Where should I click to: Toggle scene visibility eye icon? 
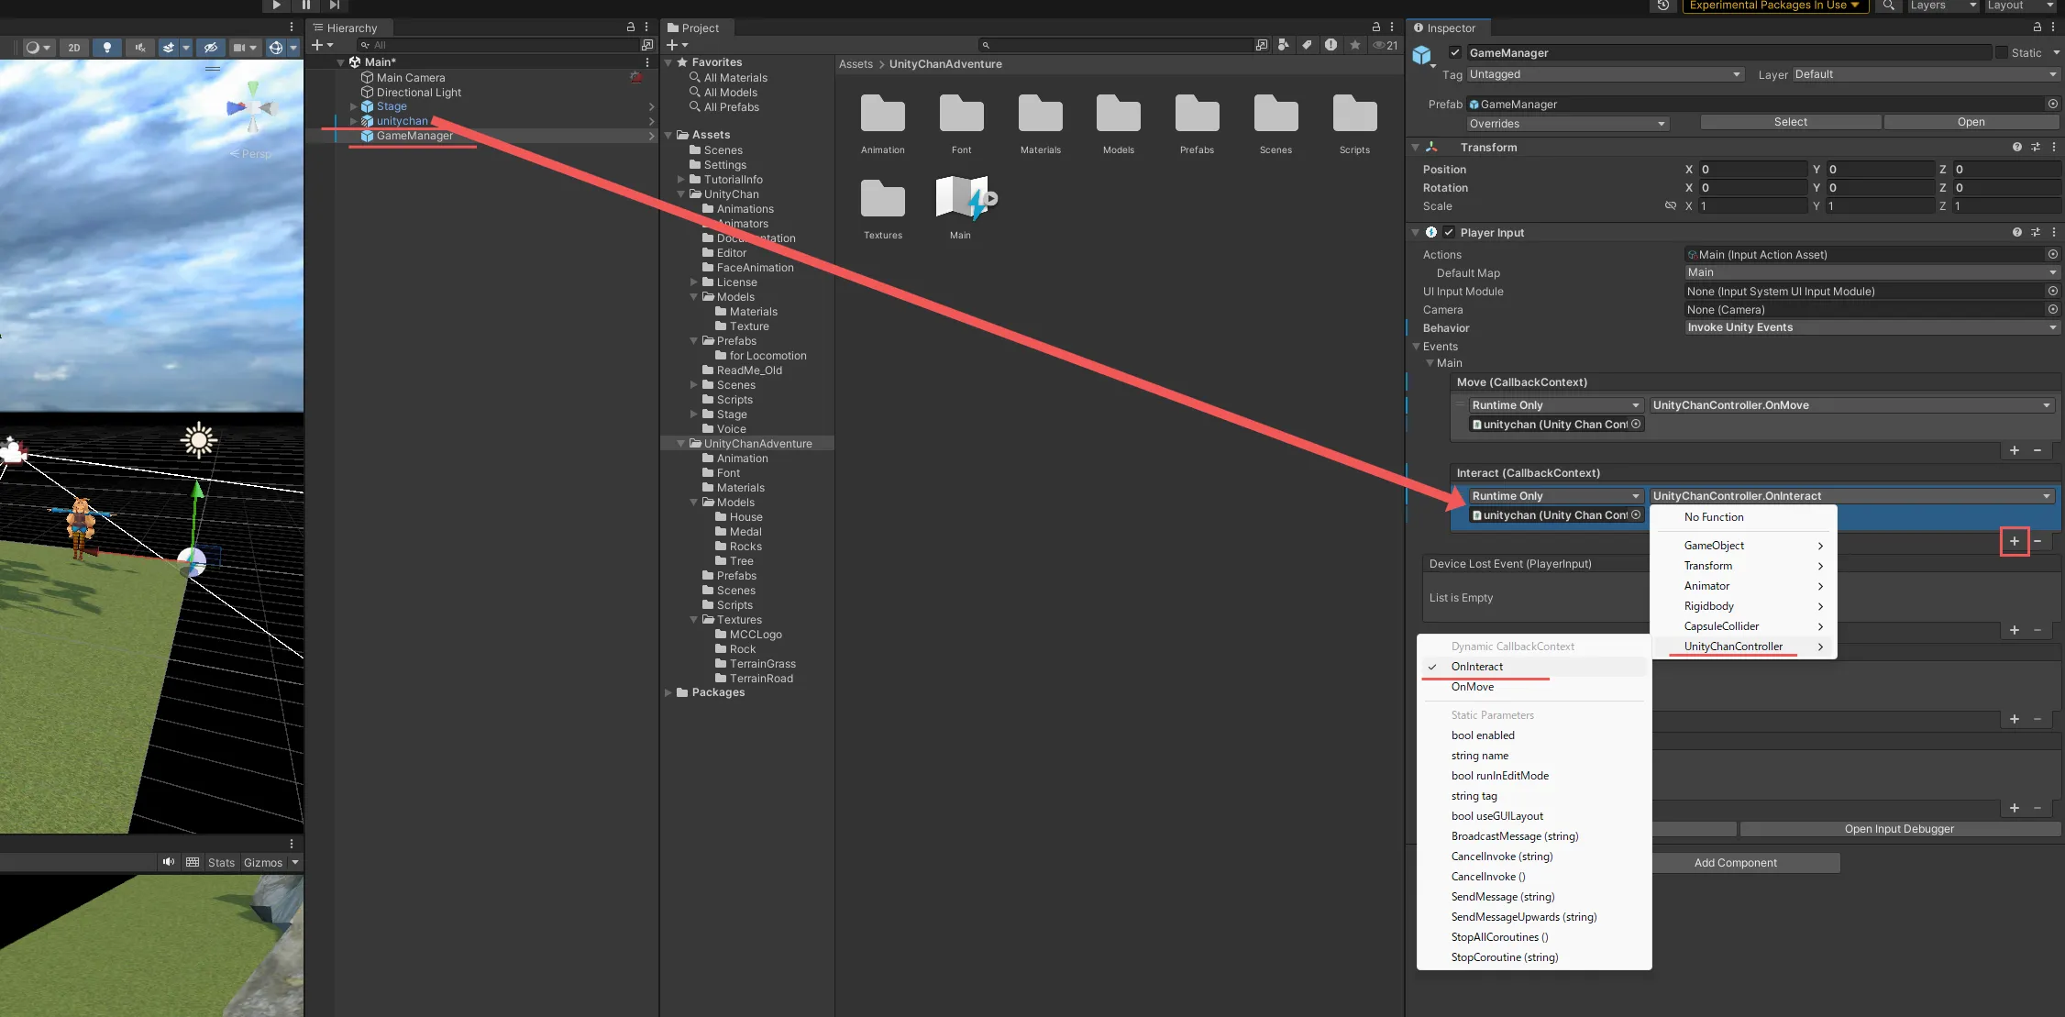pyautogui.click(x=211, y=48)
